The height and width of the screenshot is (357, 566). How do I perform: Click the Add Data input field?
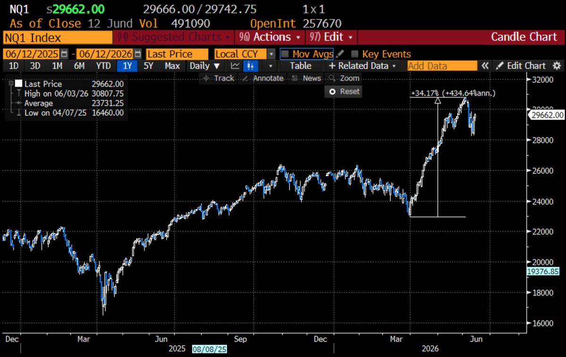tap(442, 66)
